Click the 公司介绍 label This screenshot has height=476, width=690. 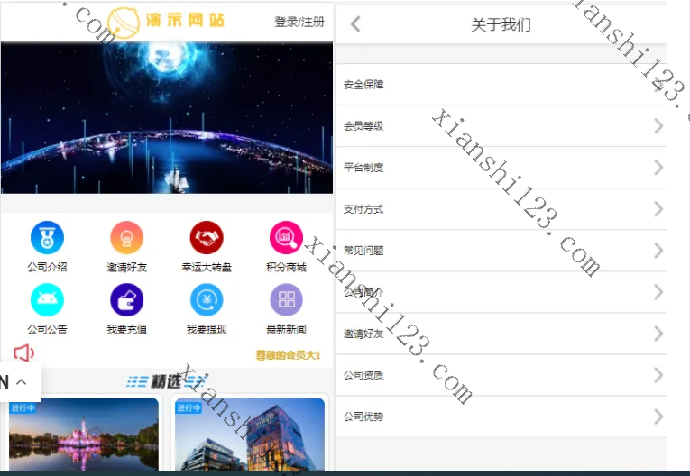(47, 267)
